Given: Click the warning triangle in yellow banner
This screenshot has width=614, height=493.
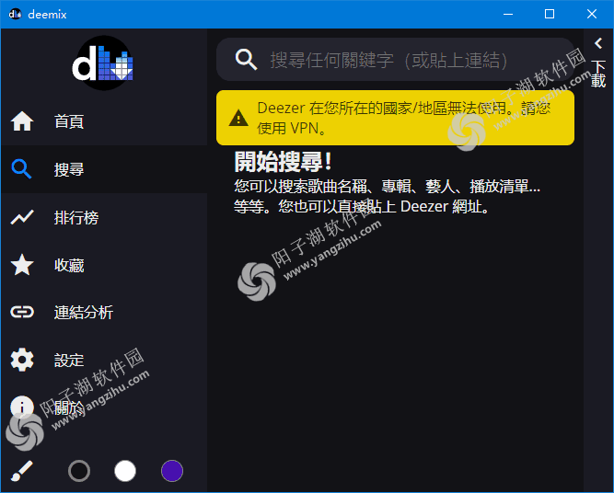Looking at the screenshot, I should (x=238, y=118).
